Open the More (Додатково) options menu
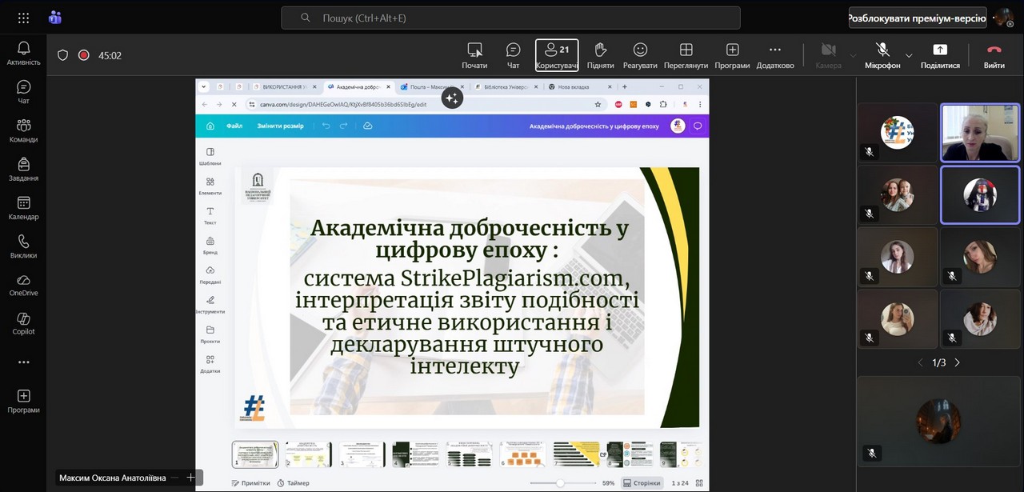 point(774,55)
